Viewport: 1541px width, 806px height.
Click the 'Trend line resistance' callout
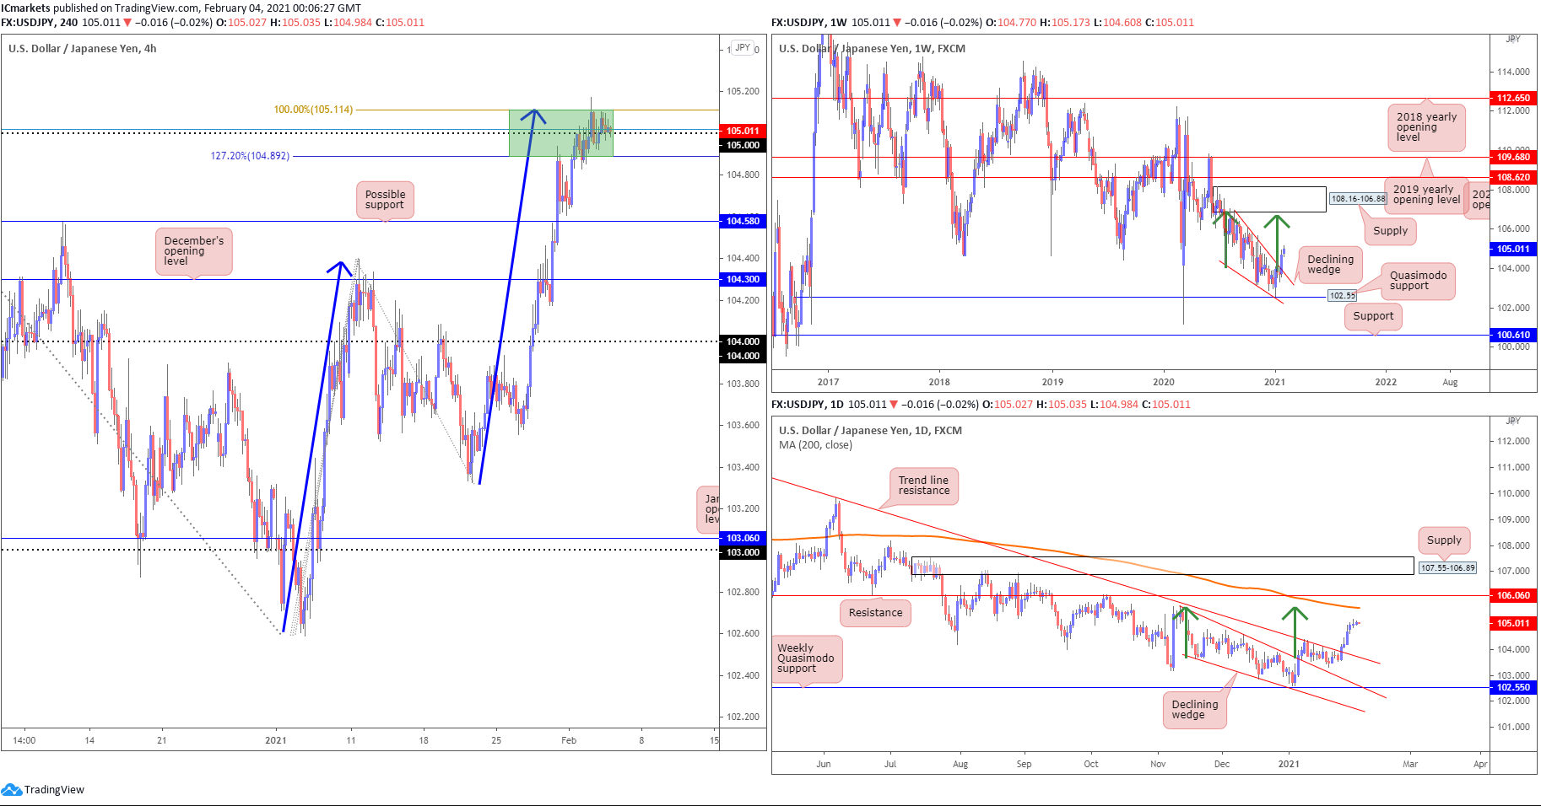pyautogui.click(x=923, y=486)
